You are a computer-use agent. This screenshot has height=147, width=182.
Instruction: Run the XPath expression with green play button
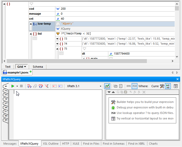[13, 86]
